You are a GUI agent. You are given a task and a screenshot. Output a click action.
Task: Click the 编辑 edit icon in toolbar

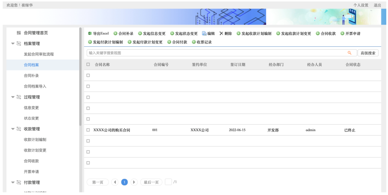coord(204,34)
